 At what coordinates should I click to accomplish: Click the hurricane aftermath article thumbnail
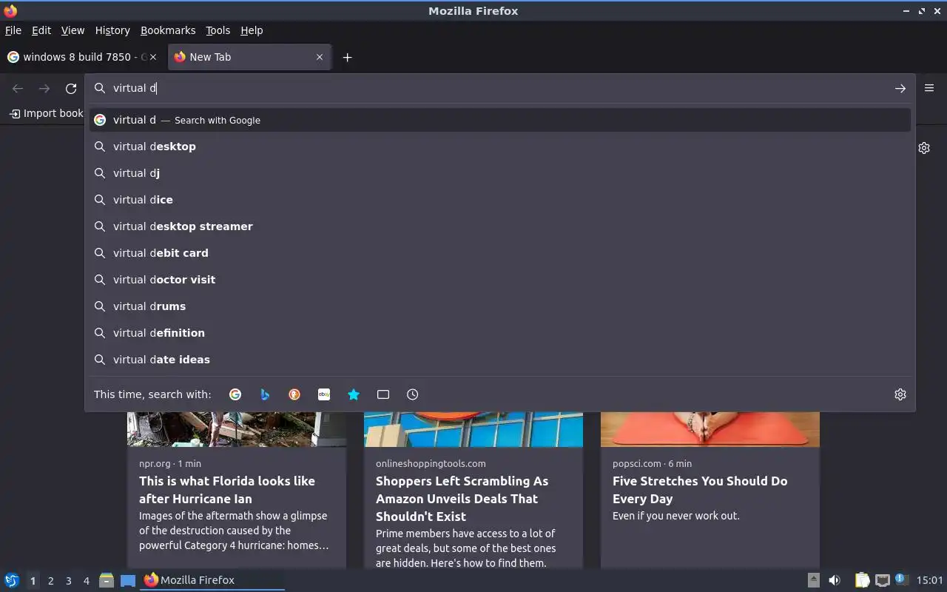(x=237, y=429)
